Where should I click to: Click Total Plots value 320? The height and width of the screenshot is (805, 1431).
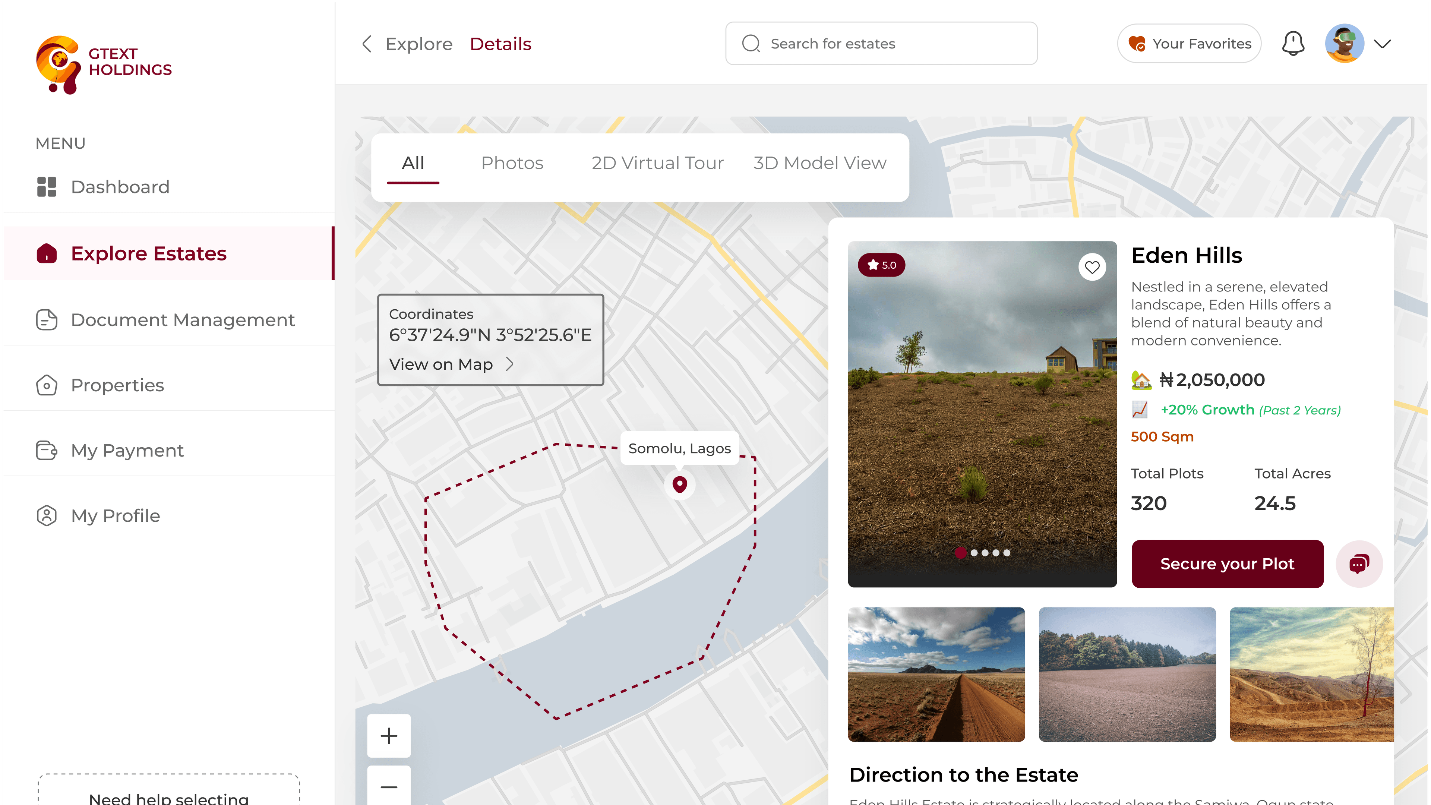1149,503
